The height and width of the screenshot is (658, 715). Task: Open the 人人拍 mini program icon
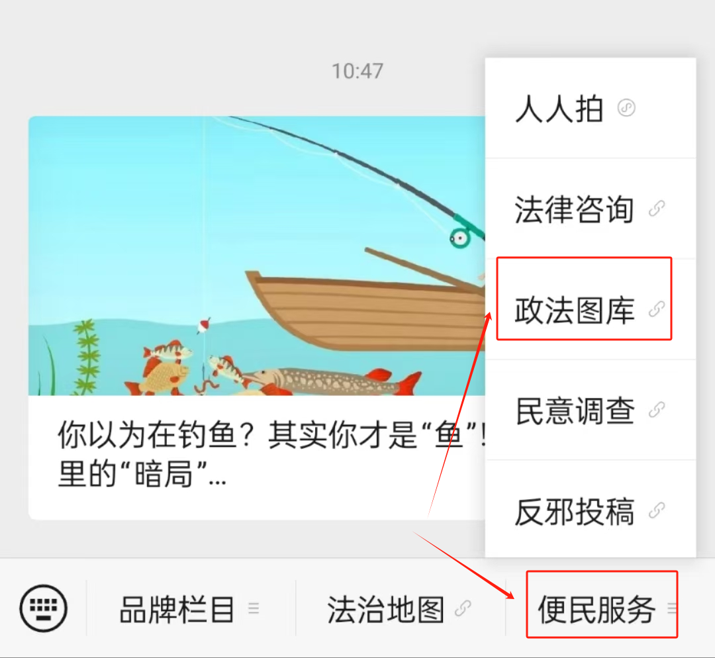(626, 108)
